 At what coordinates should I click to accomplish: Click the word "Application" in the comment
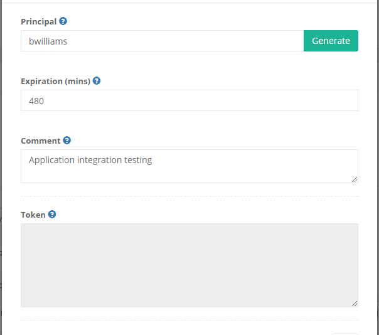click(51, 160)
